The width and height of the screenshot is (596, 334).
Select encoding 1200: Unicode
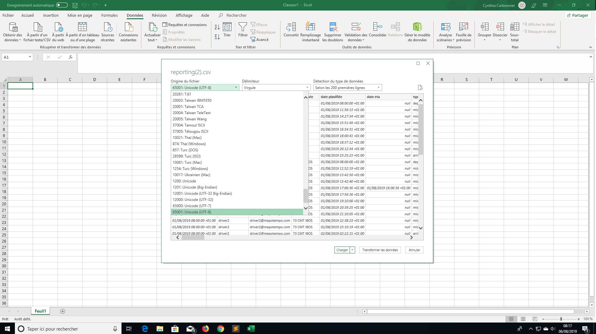point(237,181)
